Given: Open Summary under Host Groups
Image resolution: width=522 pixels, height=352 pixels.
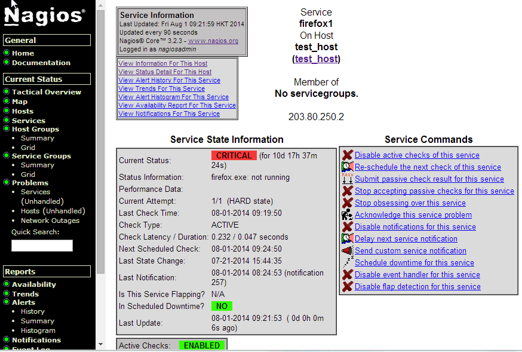Looking at the screenshot, I should [38, 138].
